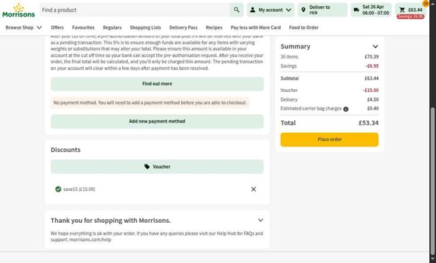Image resolution: width=436 pixels, height=263 pixels.
Task: Click the morrisons.com/help text
Action: pos(90,240)
